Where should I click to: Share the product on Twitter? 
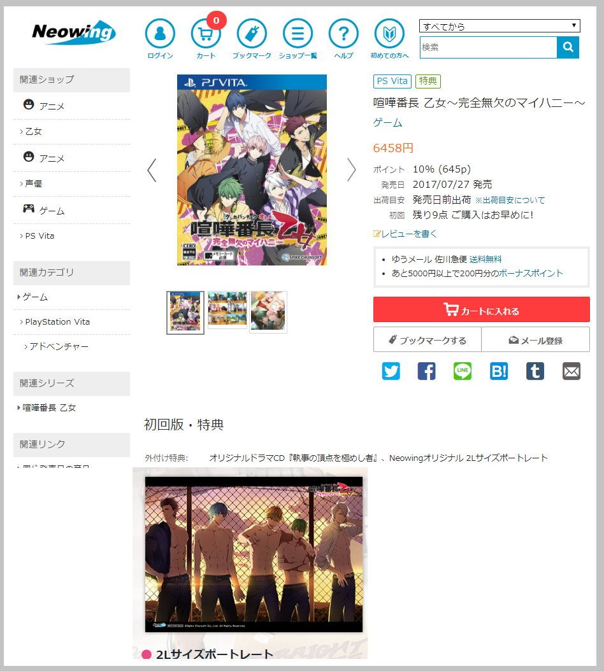click(391, 371)
